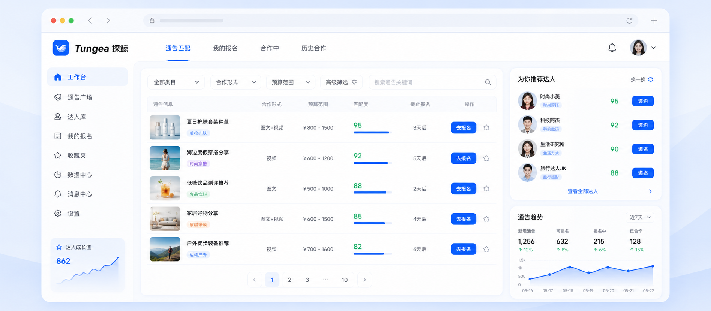Click 去报名 for 海边度假穿搭分享

[x=463, y=158]
